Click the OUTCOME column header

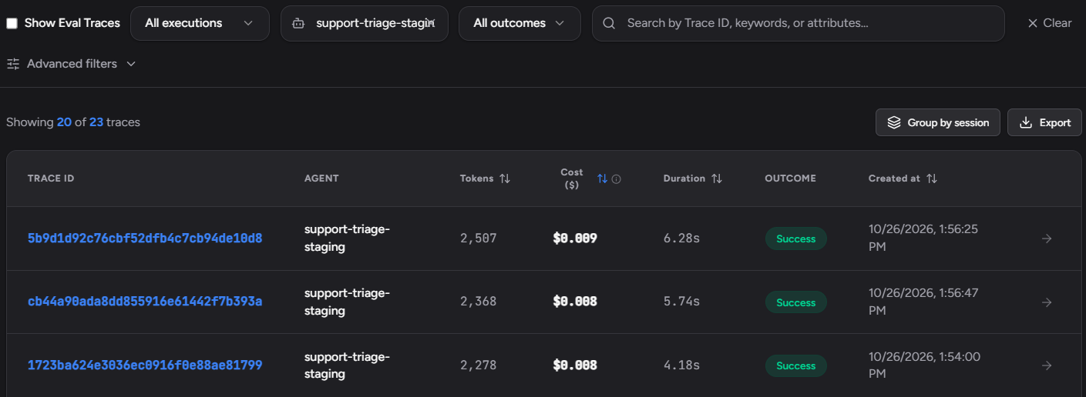point(790,178)
